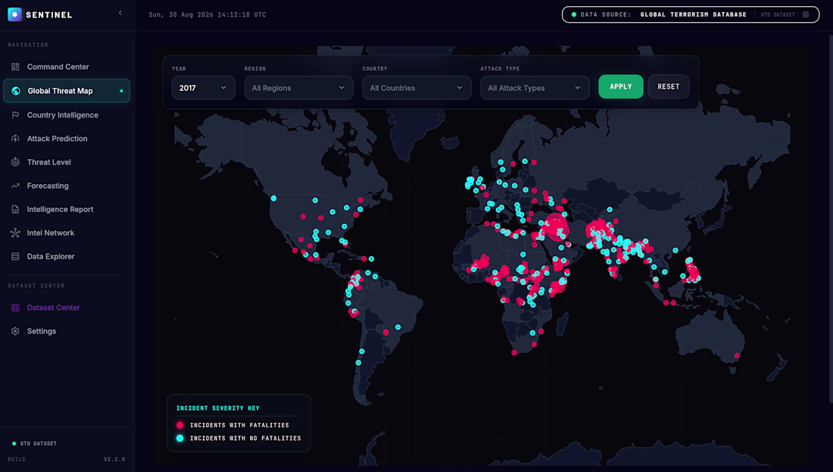Click the Forecasting trend line icon
833x472 pixels.
click(15, 186)
